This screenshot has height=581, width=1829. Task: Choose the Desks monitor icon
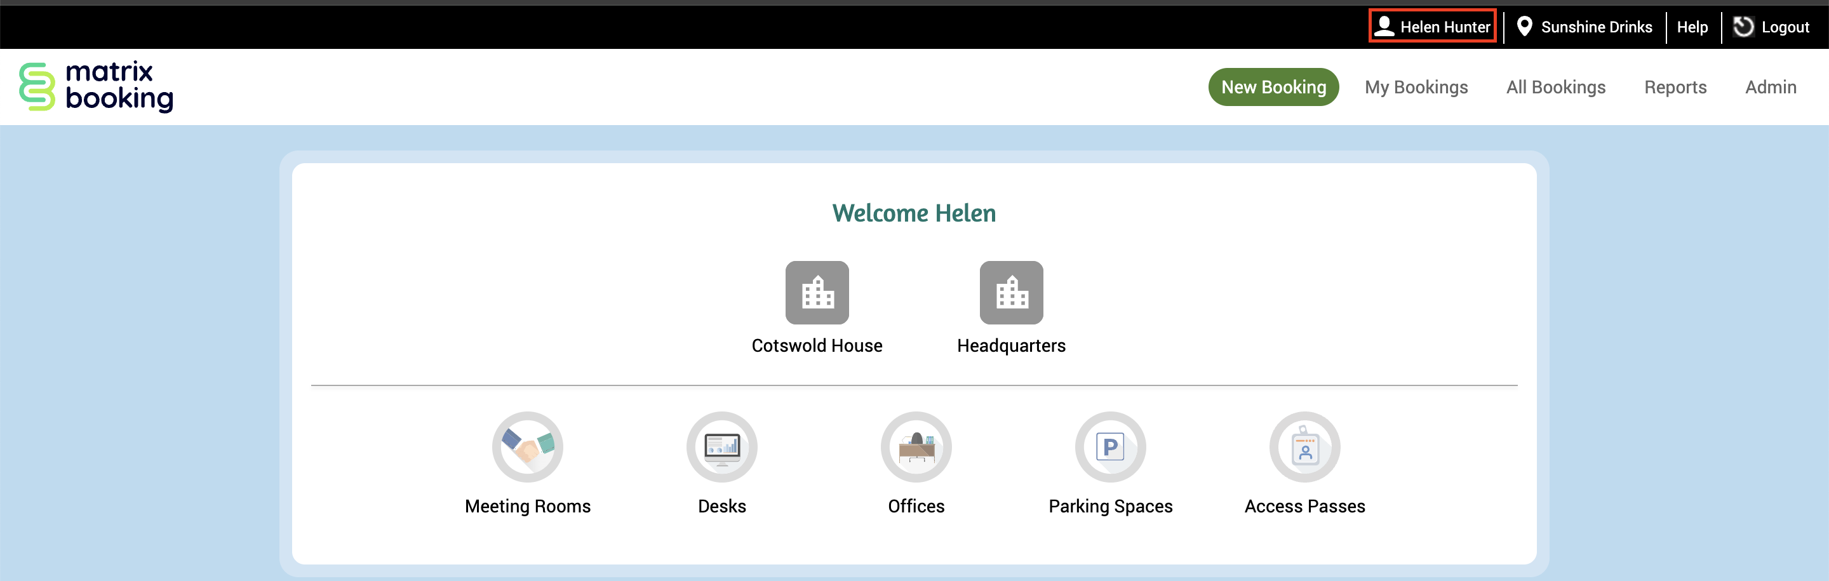(x=721, y=447)
